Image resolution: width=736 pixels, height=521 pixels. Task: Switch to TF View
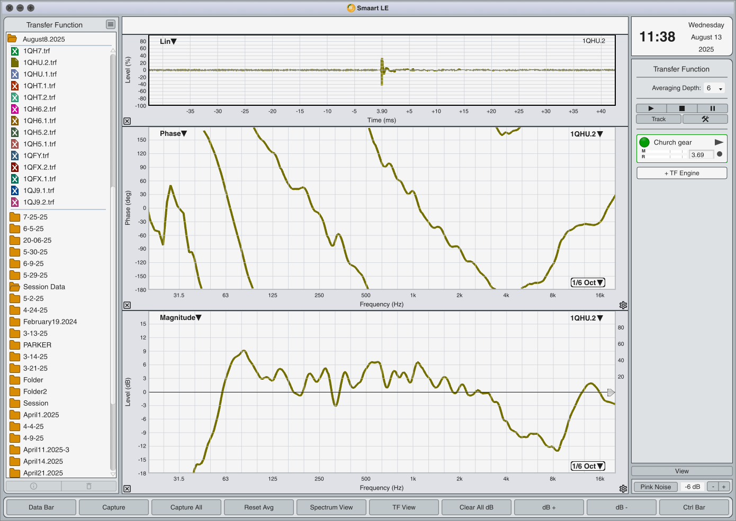pos(404,507)
